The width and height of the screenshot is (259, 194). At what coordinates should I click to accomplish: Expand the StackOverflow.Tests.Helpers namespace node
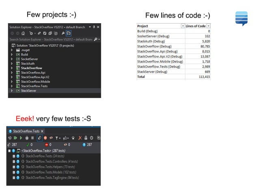14,167
